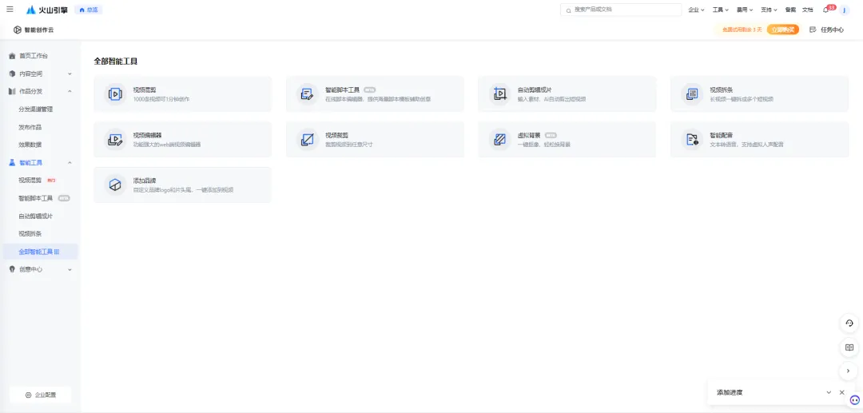Screen dimensions: 863x413
Task: Open the 自动剪辑成片 card title
Action: click(535, 89)
